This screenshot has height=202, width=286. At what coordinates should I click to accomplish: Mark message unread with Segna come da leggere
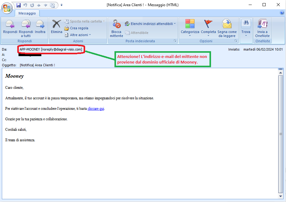point(227,28)
